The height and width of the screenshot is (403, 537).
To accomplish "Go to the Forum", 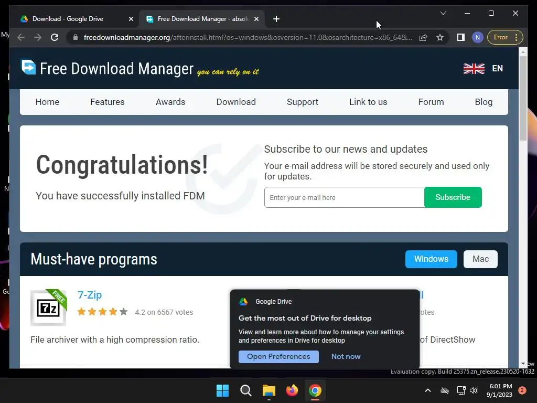I will pos(431,102).
